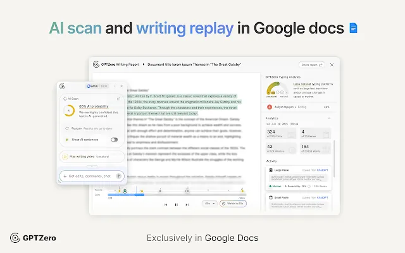Click the right sidebar scrollbar
The image size is (405, 253).
point(334,159)
